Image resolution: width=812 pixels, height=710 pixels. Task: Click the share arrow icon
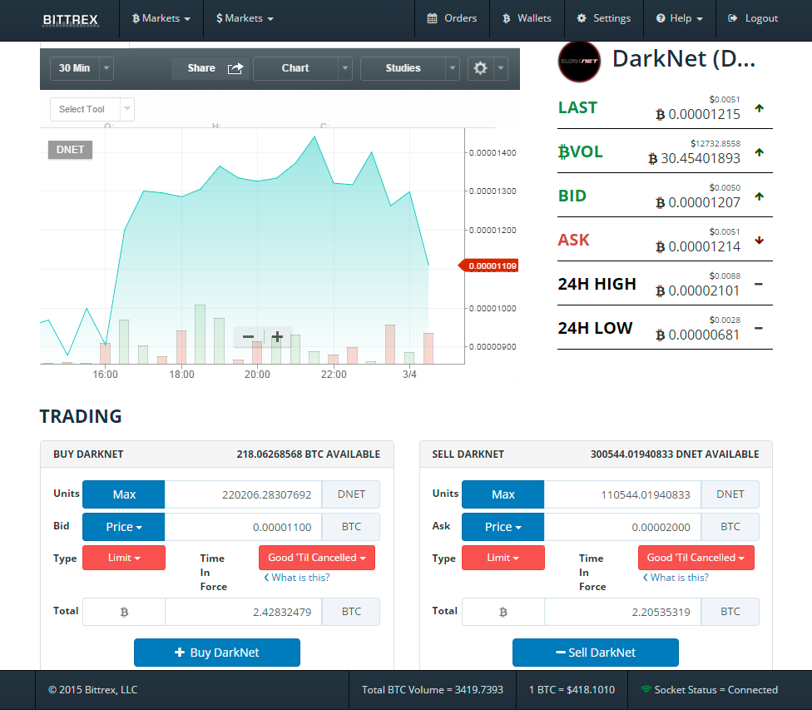[x=235, y=68]
